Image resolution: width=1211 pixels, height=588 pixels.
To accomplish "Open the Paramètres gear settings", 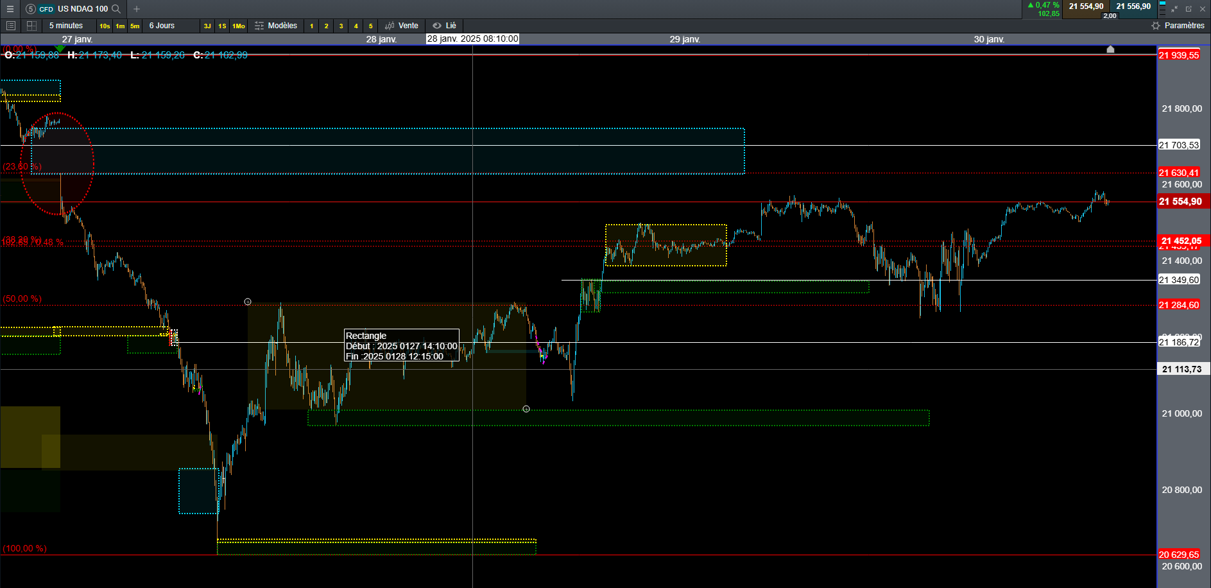I will click(x=1178, y=26).
